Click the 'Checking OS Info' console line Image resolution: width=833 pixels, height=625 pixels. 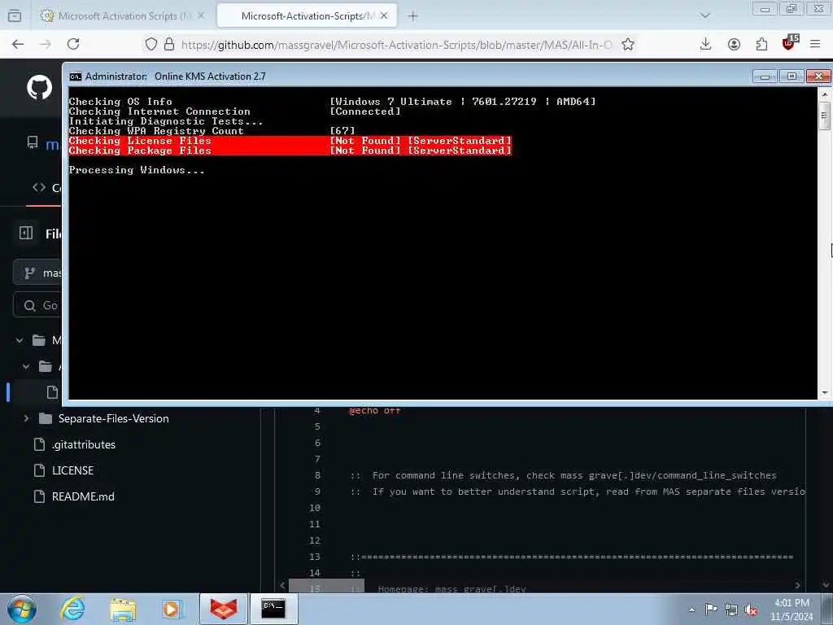click(x=332, y=101)
